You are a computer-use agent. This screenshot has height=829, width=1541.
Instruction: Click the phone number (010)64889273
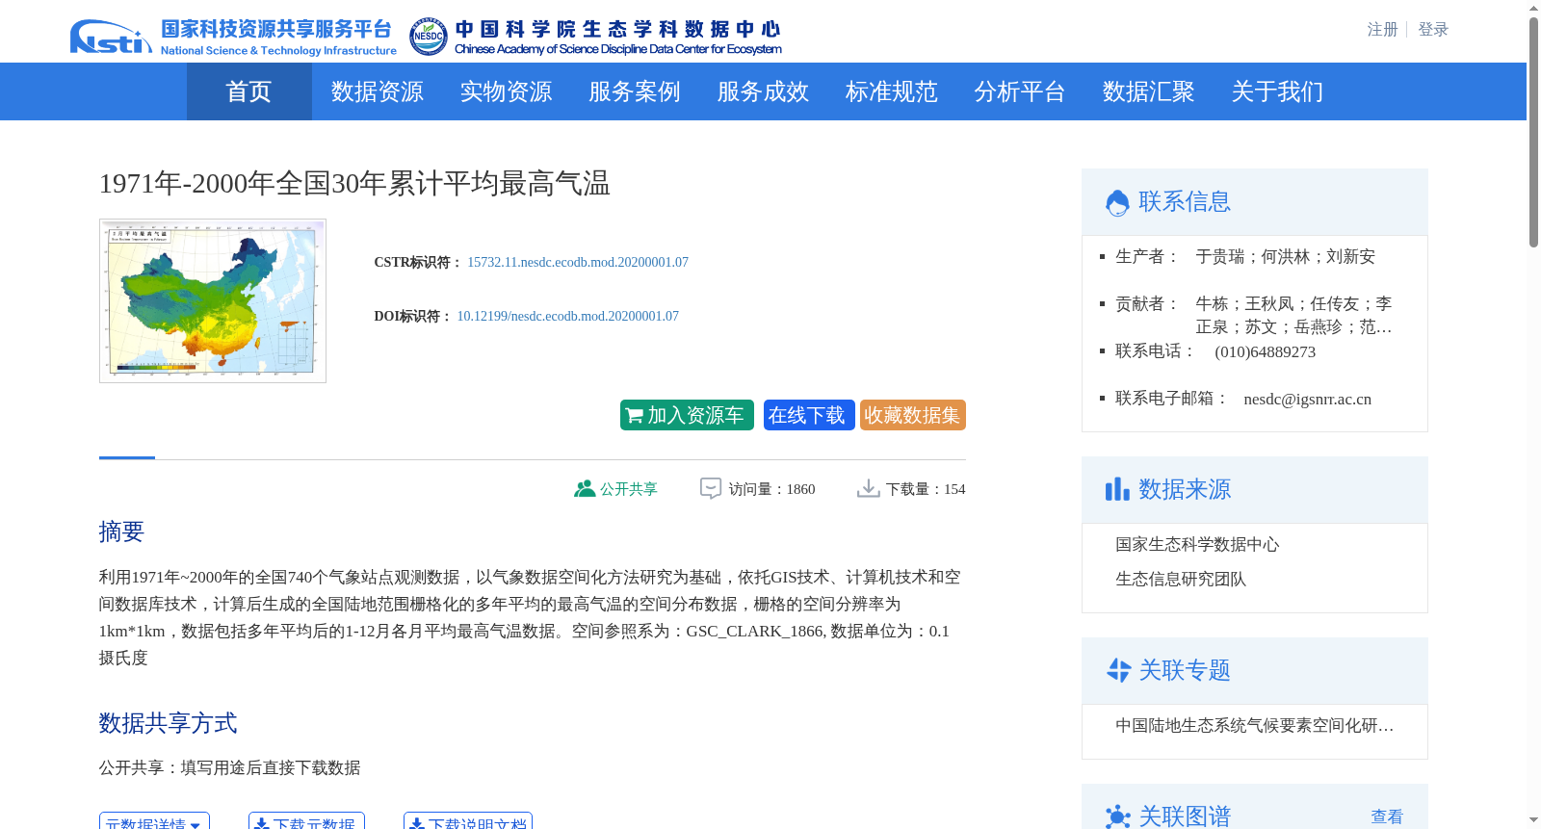click(x=1265, y=351)
